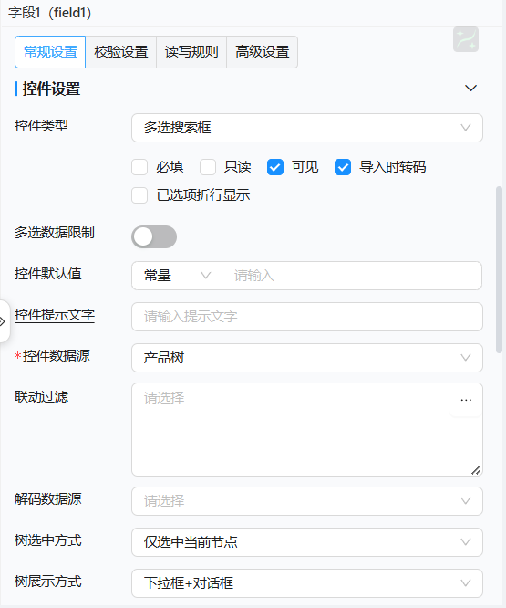
Task: Uncheck the 可见 checkbox
Action: pyautogui.click(x=275, y=167)
